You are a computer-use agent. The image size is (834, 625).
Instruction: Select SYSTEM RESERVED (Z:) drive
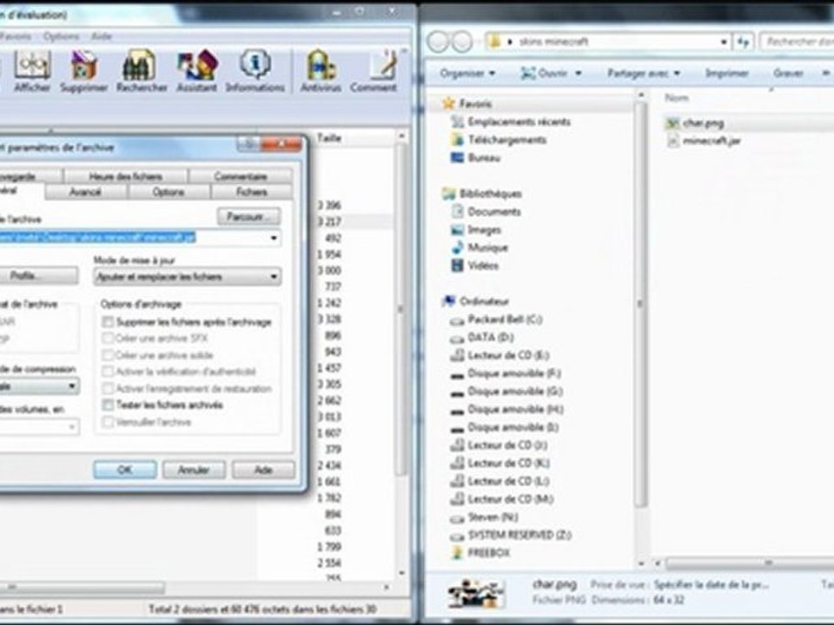(511, 536)
